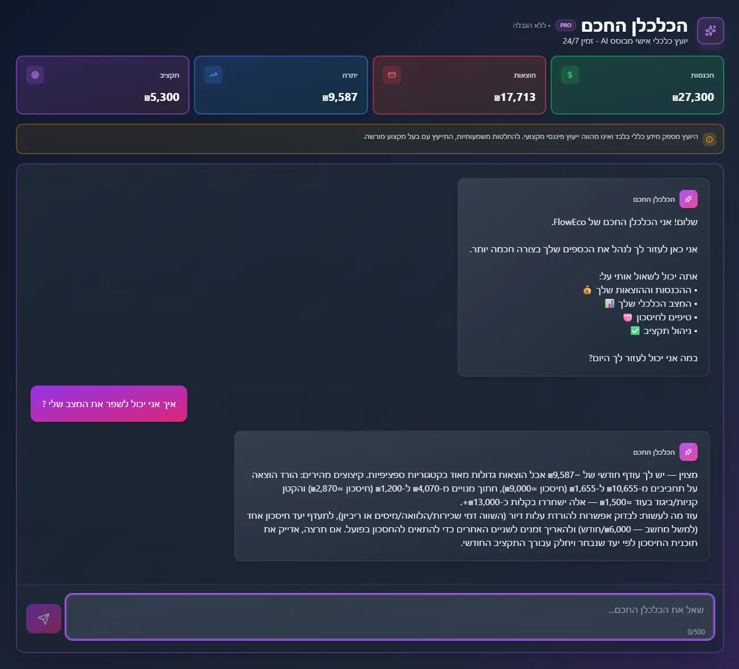Click the PRO badge next to the title
The image size is (739, 669).
[565, 26]
